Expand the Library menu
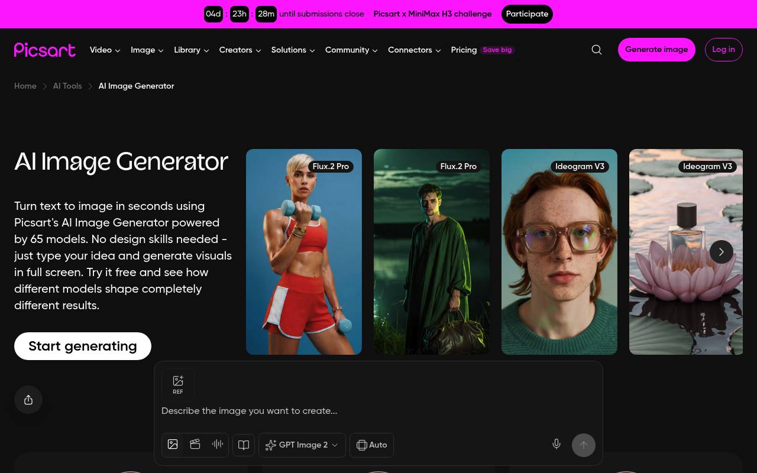The width and height of the screenshot is (757, 473). pyautogui.click(x=192, y=50)
